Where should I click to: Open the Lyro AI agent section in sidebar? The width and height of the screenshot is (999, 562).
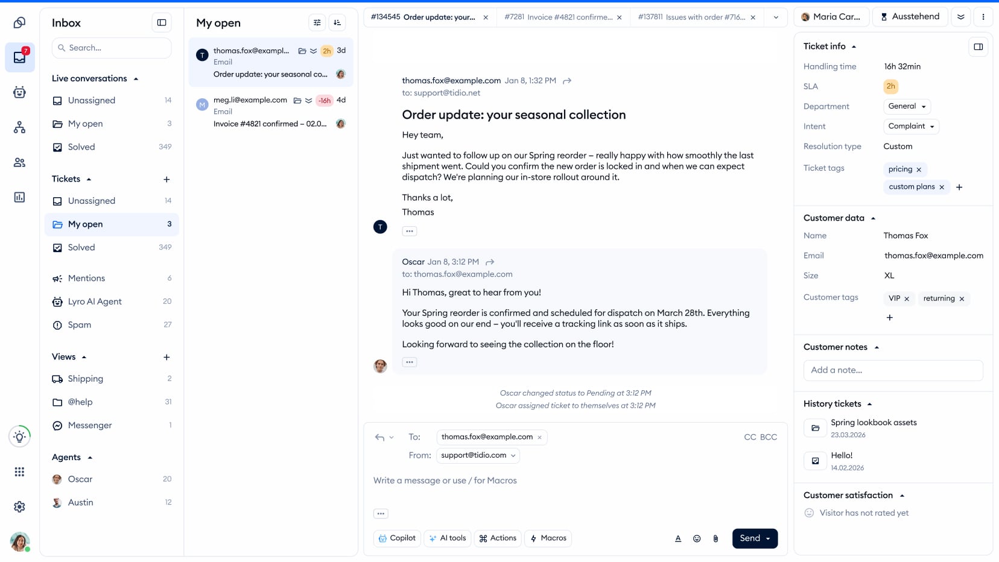tap(20, 92)
